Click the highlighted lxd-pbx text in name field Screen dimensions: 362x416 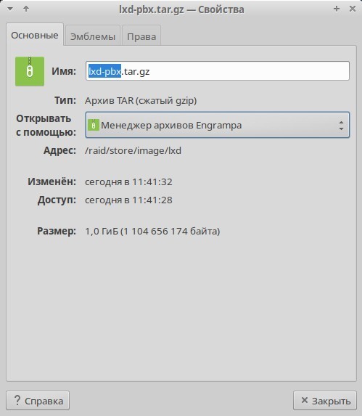104,71
